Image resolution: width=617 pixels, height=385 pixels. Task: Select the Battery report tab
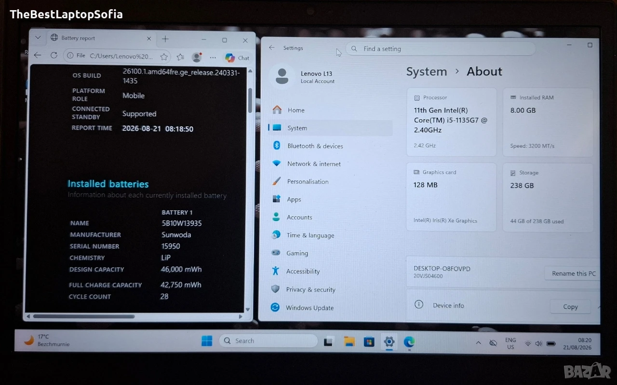tap(100, 38)
